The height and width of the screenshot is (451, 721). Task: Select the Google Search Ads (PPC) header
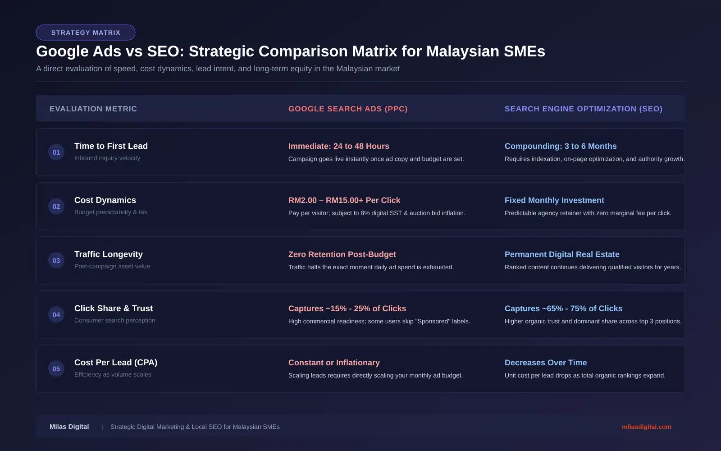pyautogui.click(x=348, y=109)
